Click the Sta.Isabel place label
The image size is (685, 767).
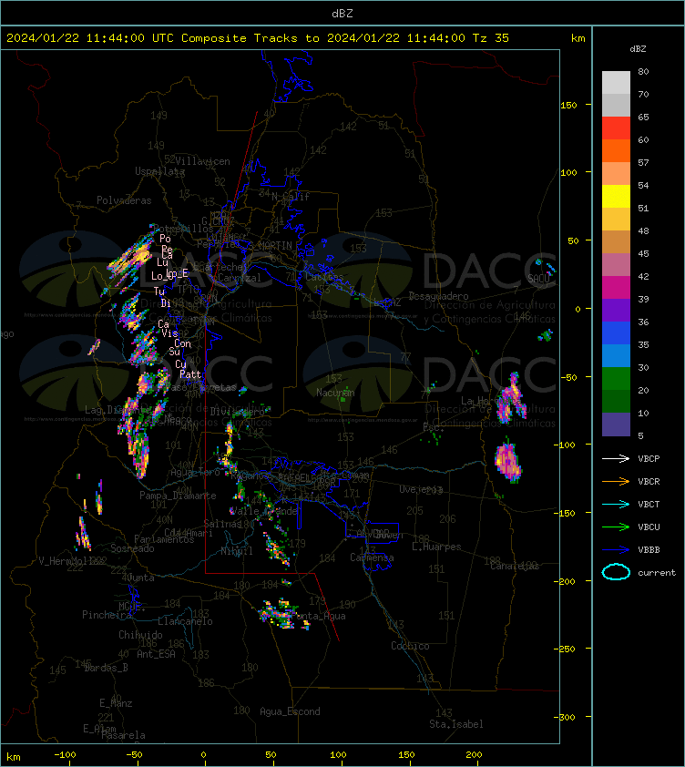coord(456,724)
